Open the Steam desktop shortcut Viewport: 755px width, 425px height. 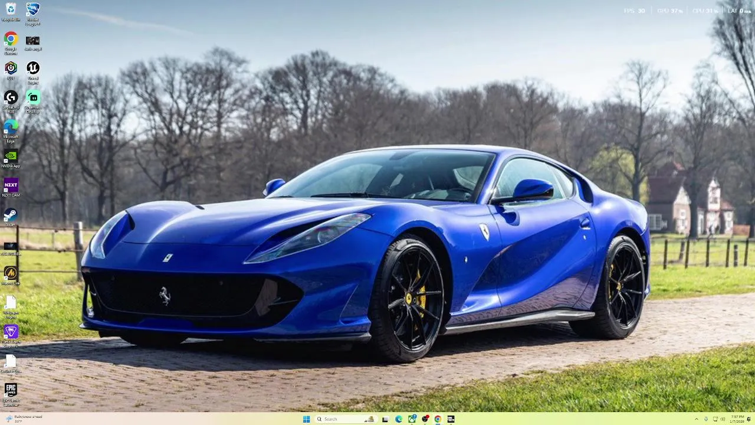click(x=11, y=217)
